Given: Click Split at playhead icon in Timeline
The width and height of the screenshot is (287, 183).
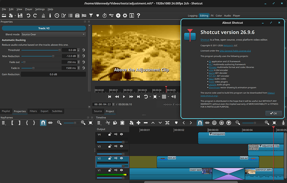Looking at the screenshot, I should coord(167,123).
